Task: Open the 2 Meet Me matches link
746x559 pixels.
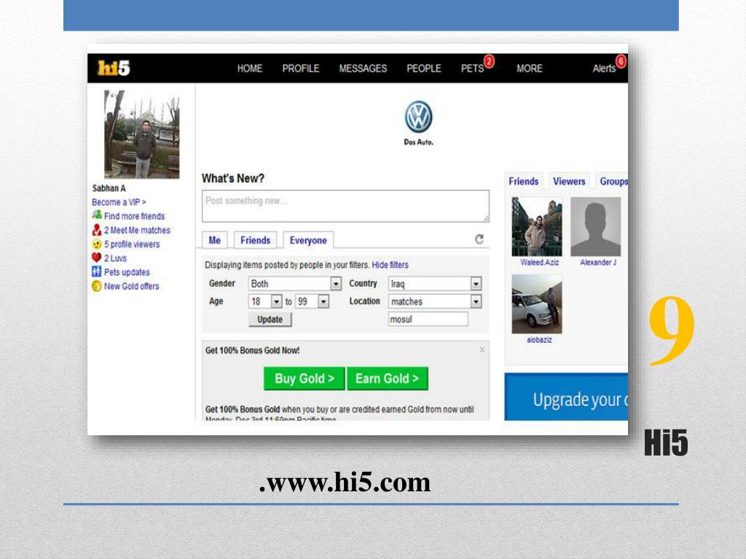Action: click(138, 230)
